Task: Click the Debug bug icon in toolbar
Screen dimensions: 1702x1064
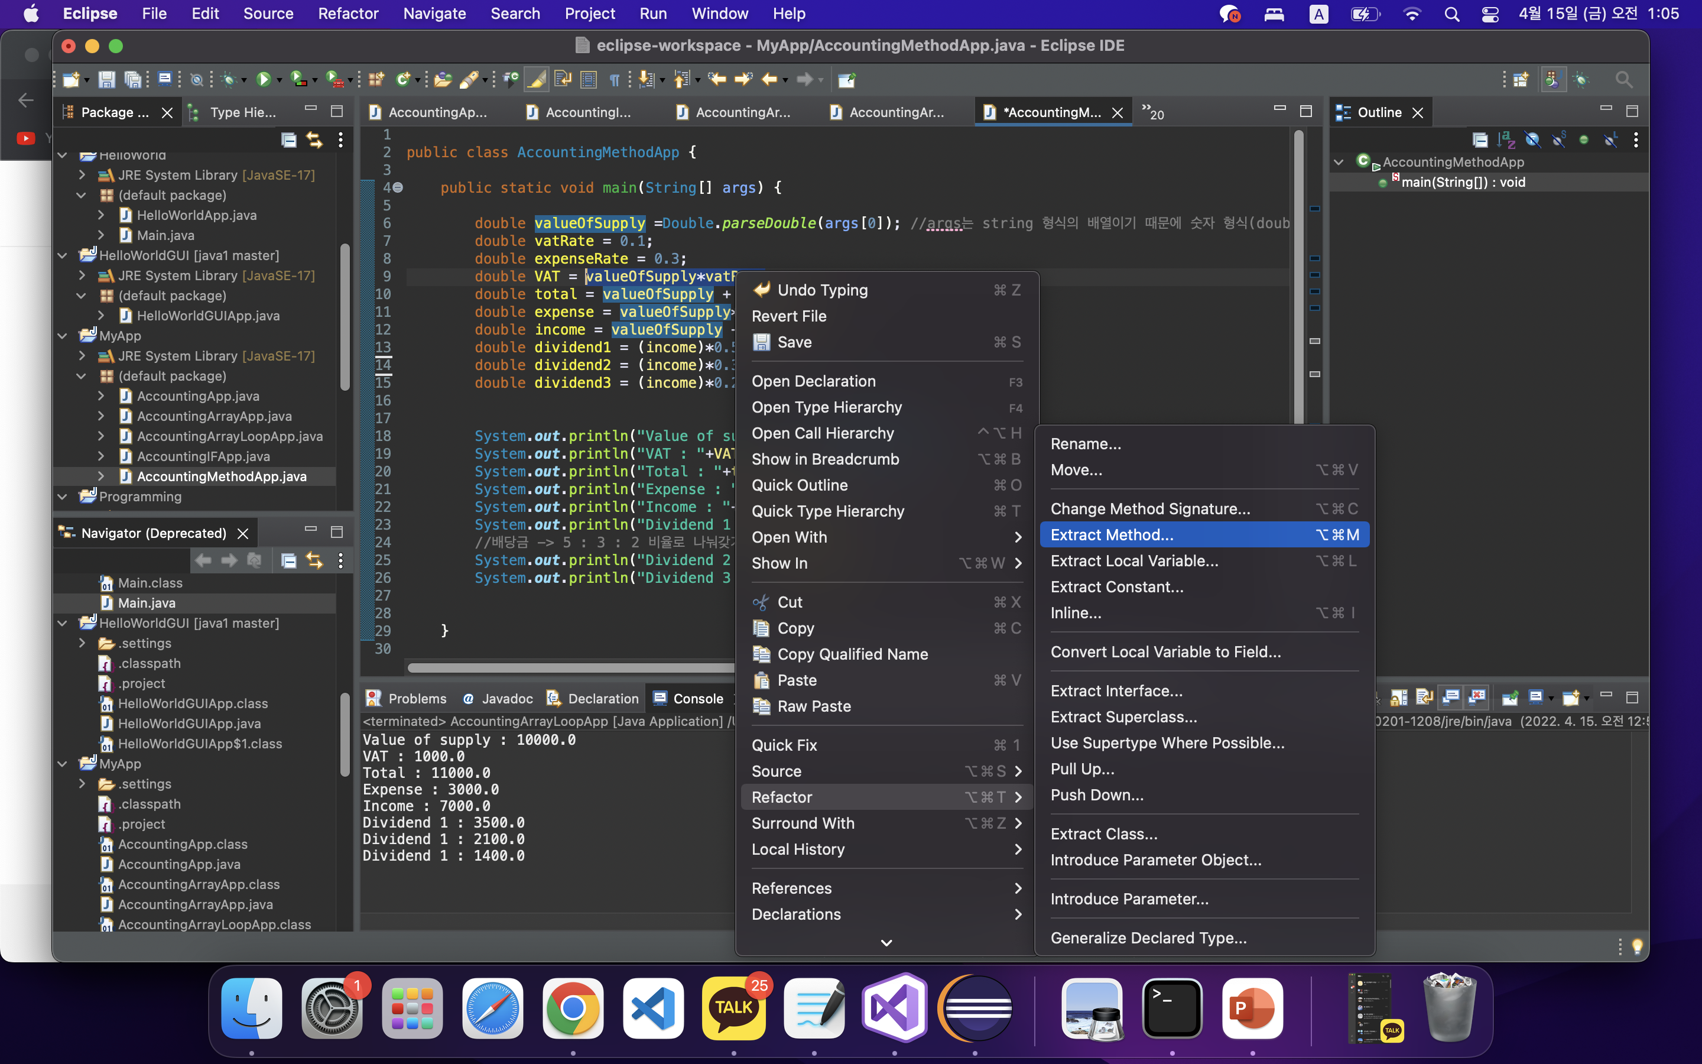Action: pyautogui.click(x=228, y=80)
